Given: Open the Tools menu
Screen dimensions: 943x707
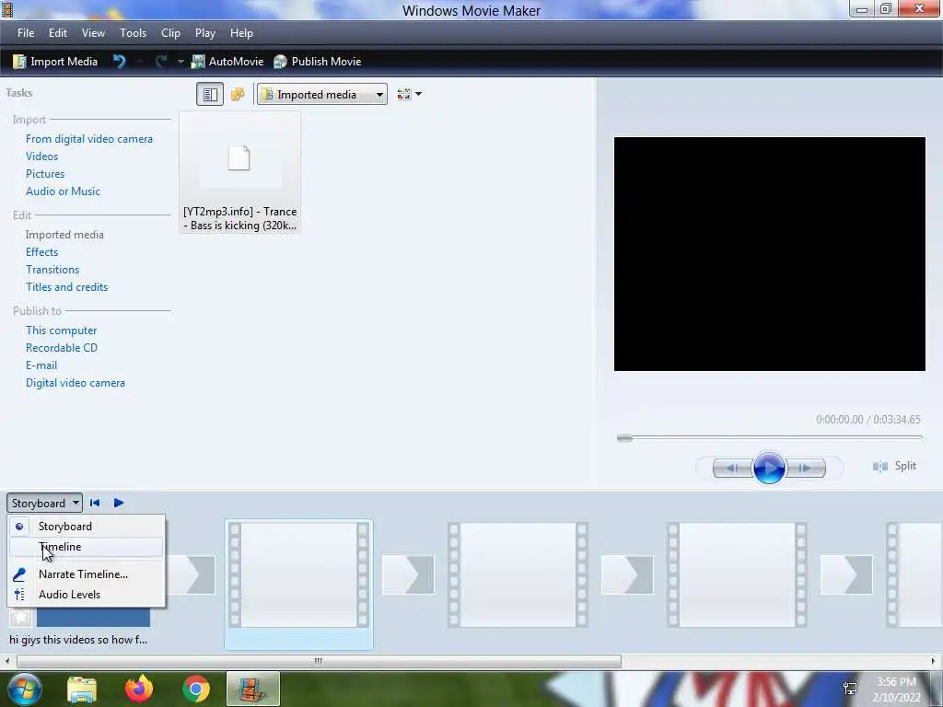Looking at the screenshot, I should pyautogui.click(x=133, y=33).
